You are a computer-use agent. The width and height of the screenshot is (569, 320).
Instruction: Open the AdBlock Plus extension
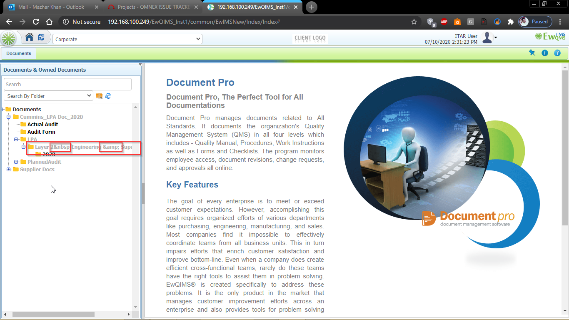coord(444,22)
